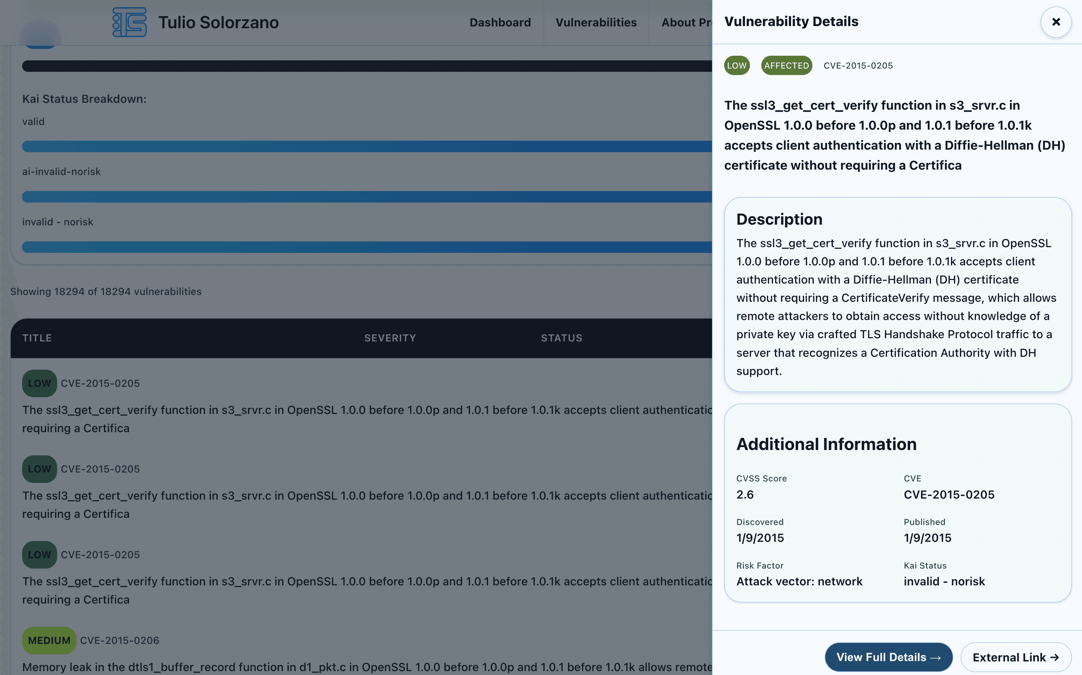Click CVE-2015-0205 label in details header

(858, 65)
